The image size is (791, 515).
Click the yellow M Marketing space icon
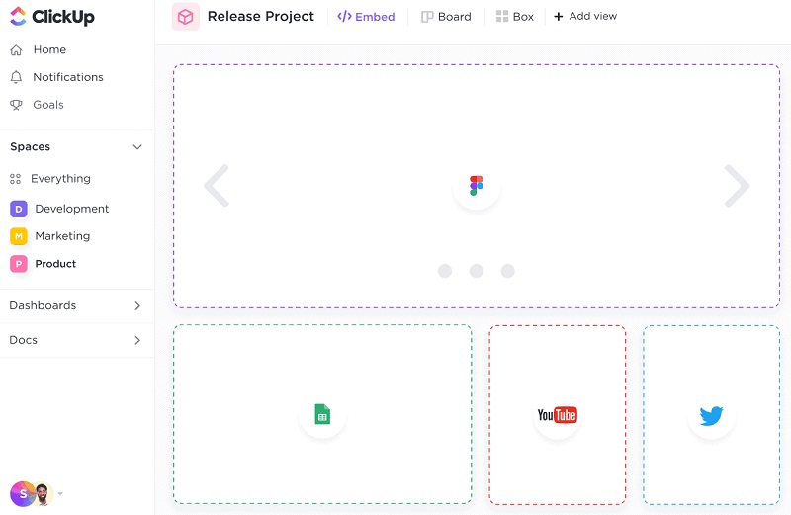19,236
